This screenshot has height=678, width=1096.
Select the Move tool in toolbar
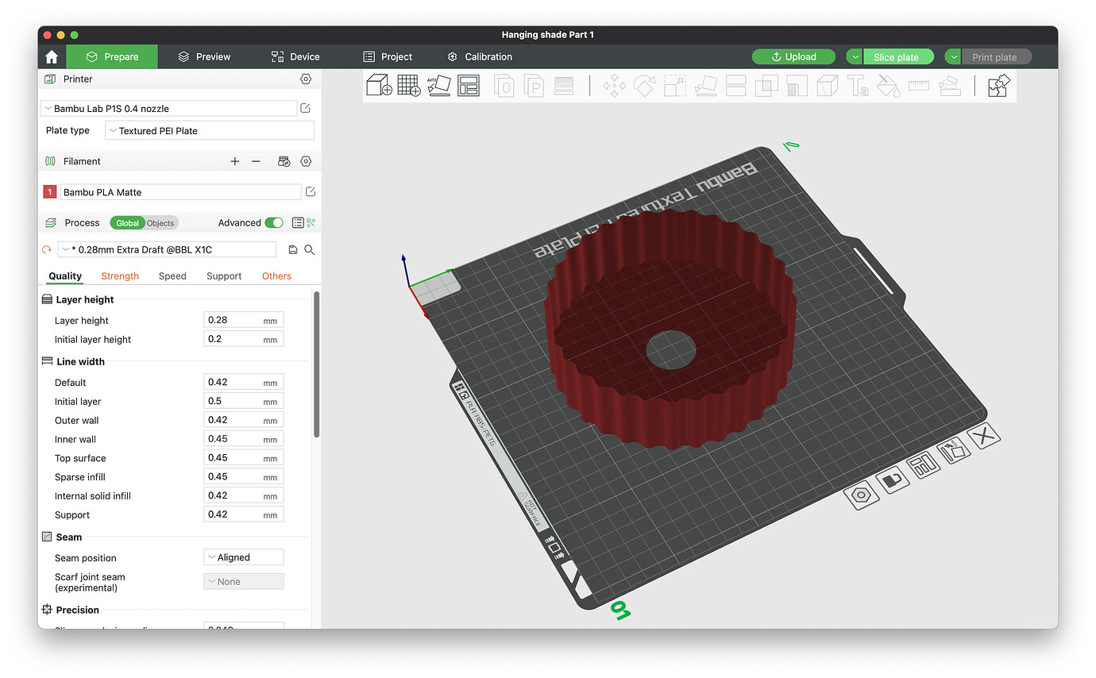tap(614, 85)
